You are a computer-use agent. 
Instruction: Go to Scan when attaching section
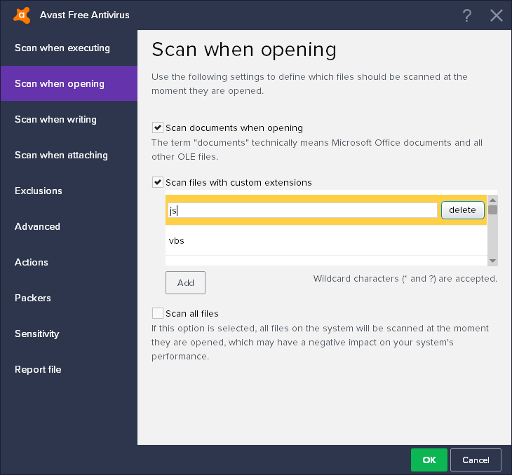(x=61, y=156)
